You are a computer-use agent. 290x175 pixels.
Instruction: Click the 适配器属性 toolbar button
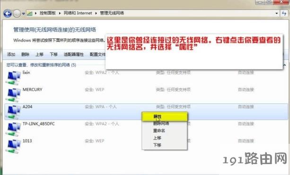(x=74, y=54)
